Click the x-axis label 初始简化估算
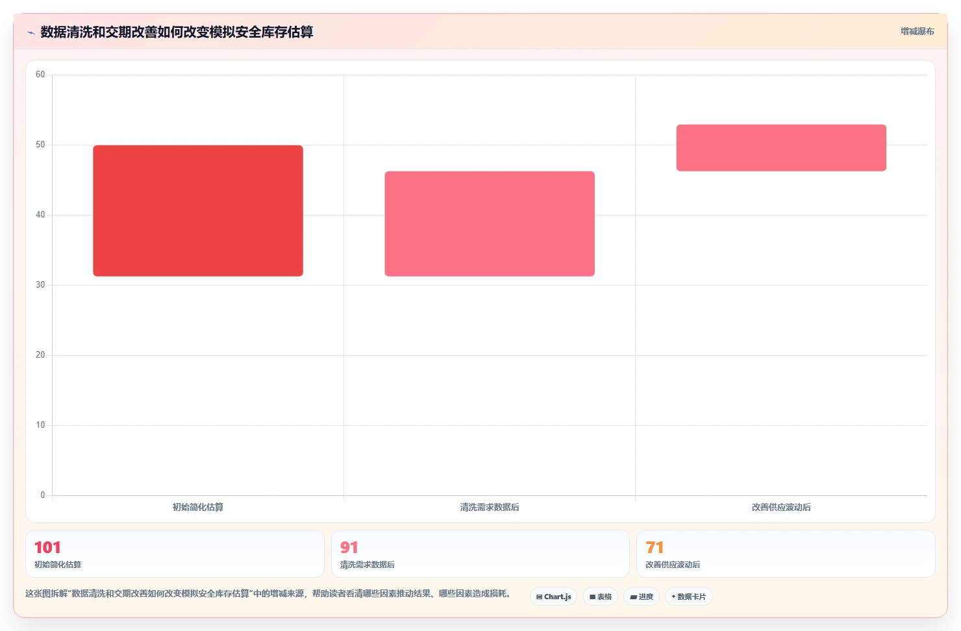The width and height of the screenshot is (961, 631). [x=198, y=507]
